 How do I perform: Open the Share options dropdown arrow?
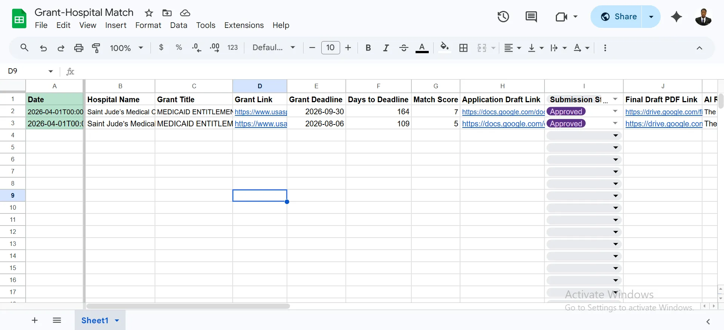click(x=651, y=17)
